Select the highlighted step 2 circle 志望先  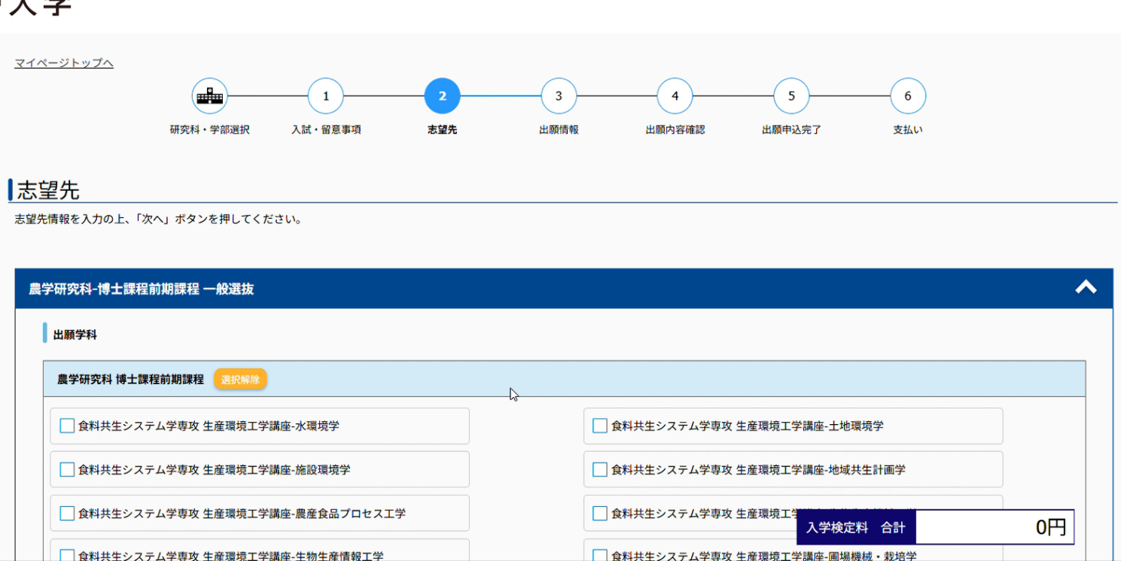tap(442, 96)
